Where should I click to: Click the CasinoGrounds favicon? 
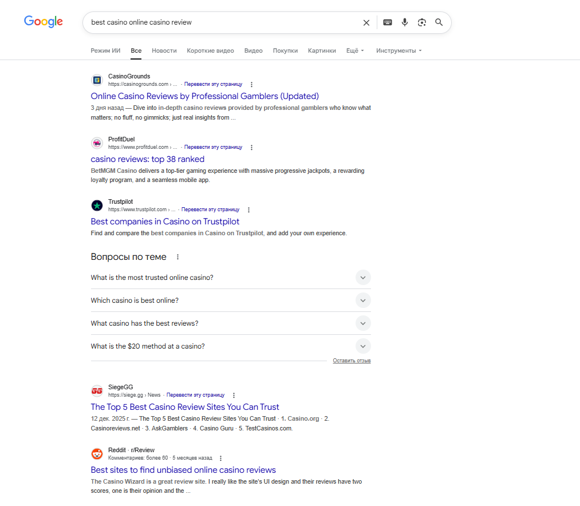[97, 80]
